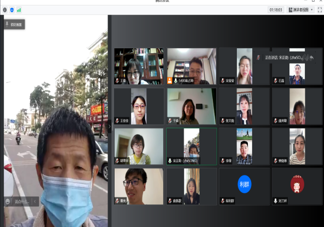Click the blue security shield icon

click(12, 10)
